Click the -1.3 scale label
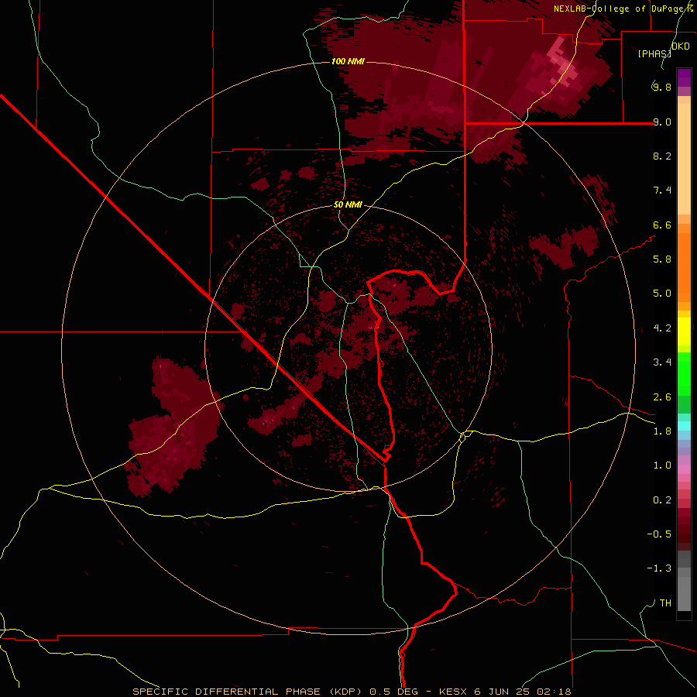Viewport: 697px width, 697px height. pos(659,568)
